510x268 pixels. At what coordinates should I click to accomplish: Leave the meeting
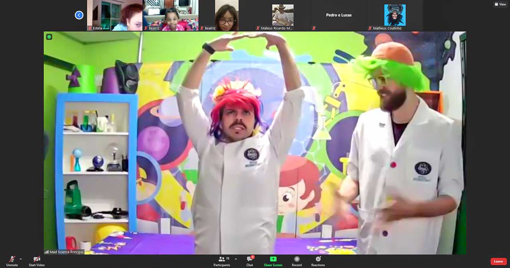498,261
